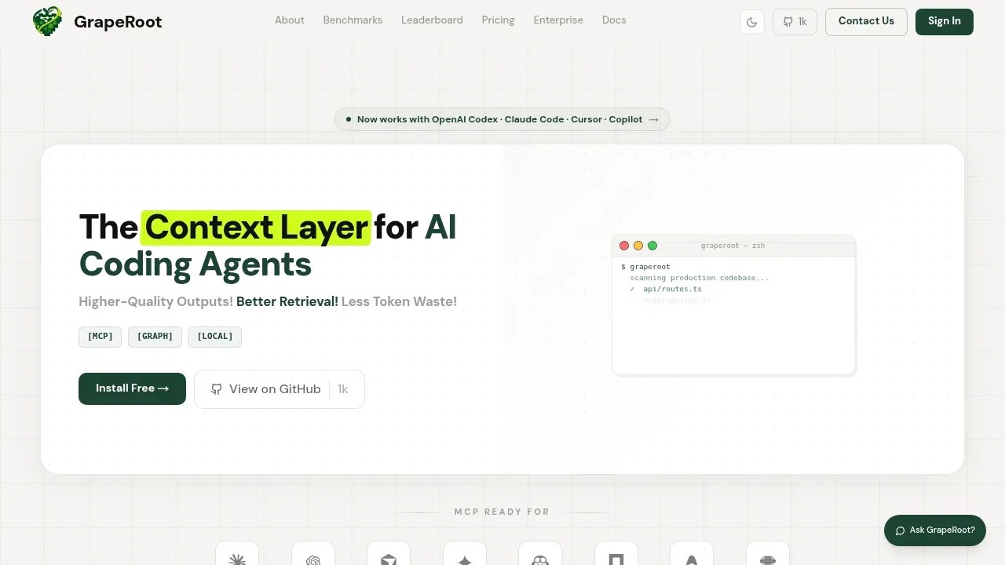Click the 'MCP READY FOR' section label
Viewport: 1005px width, 565px height.
(502, 512)
